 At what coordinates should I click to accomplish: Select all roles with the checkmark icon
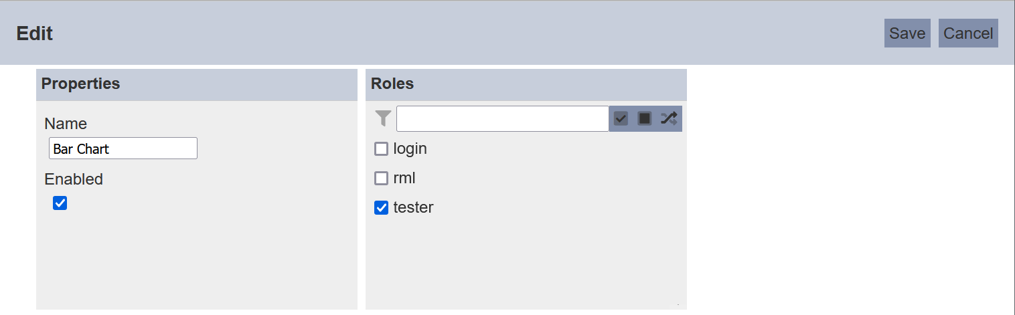(621, 118)
